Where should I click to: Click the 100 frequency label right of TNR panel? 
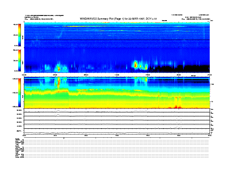click(212, 84)
